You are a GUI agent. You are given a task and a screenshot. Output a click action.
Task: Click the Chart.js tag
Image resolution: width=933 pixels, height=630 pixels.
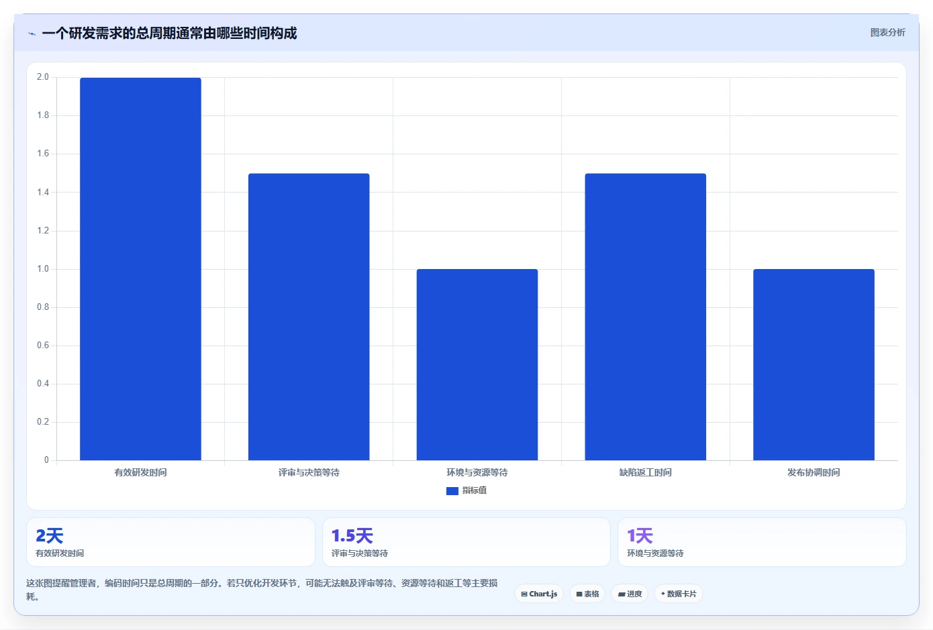tap(539, 594)
